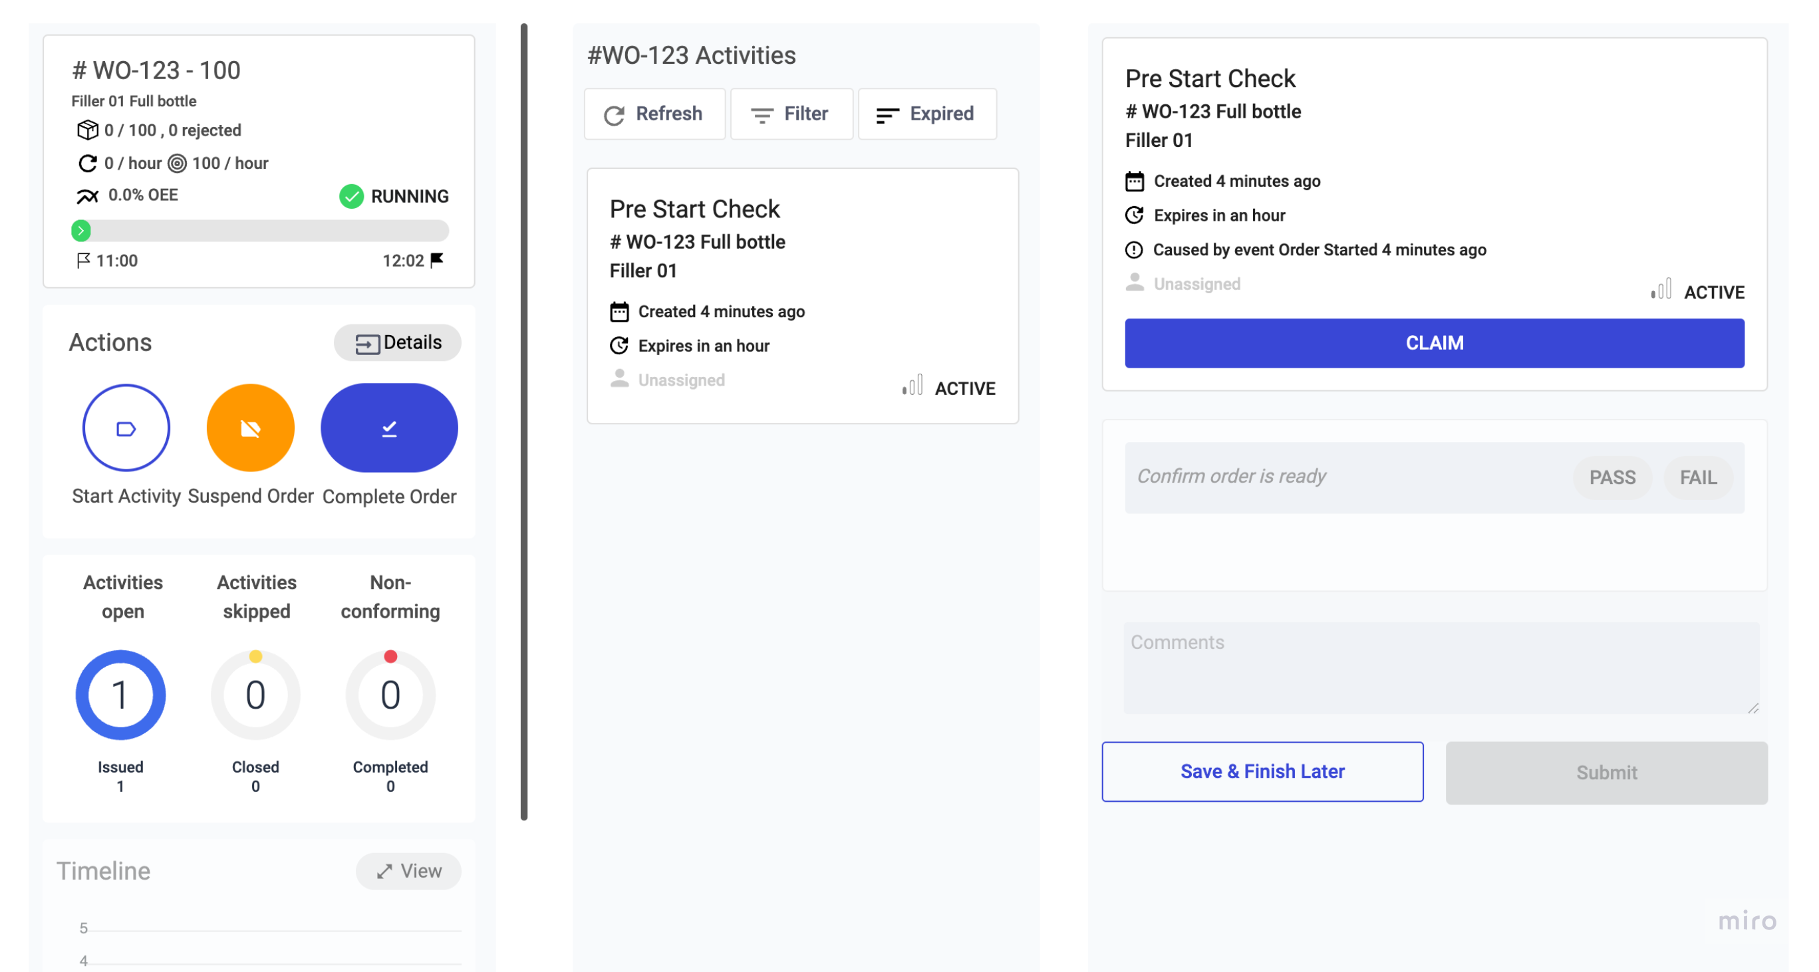Toggle the Expired sort button
This screenshot has width=1819, height=972.
pos(926,114)
